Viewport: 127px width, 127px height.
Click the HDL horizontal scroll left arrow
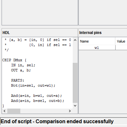tap(4, 111)
